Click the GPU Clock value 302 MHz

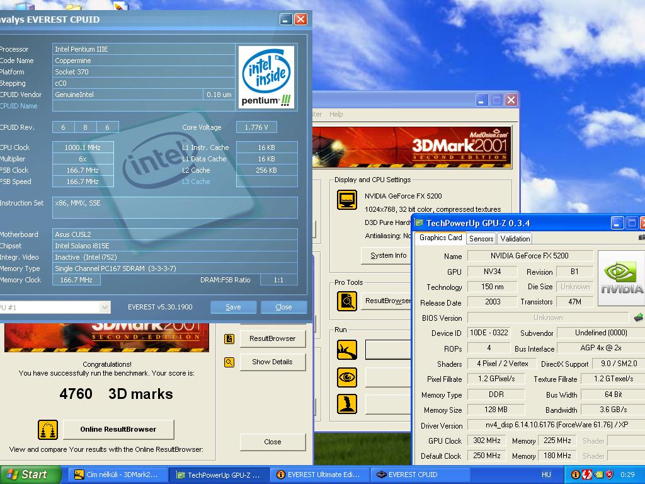[x=487, y=441]
